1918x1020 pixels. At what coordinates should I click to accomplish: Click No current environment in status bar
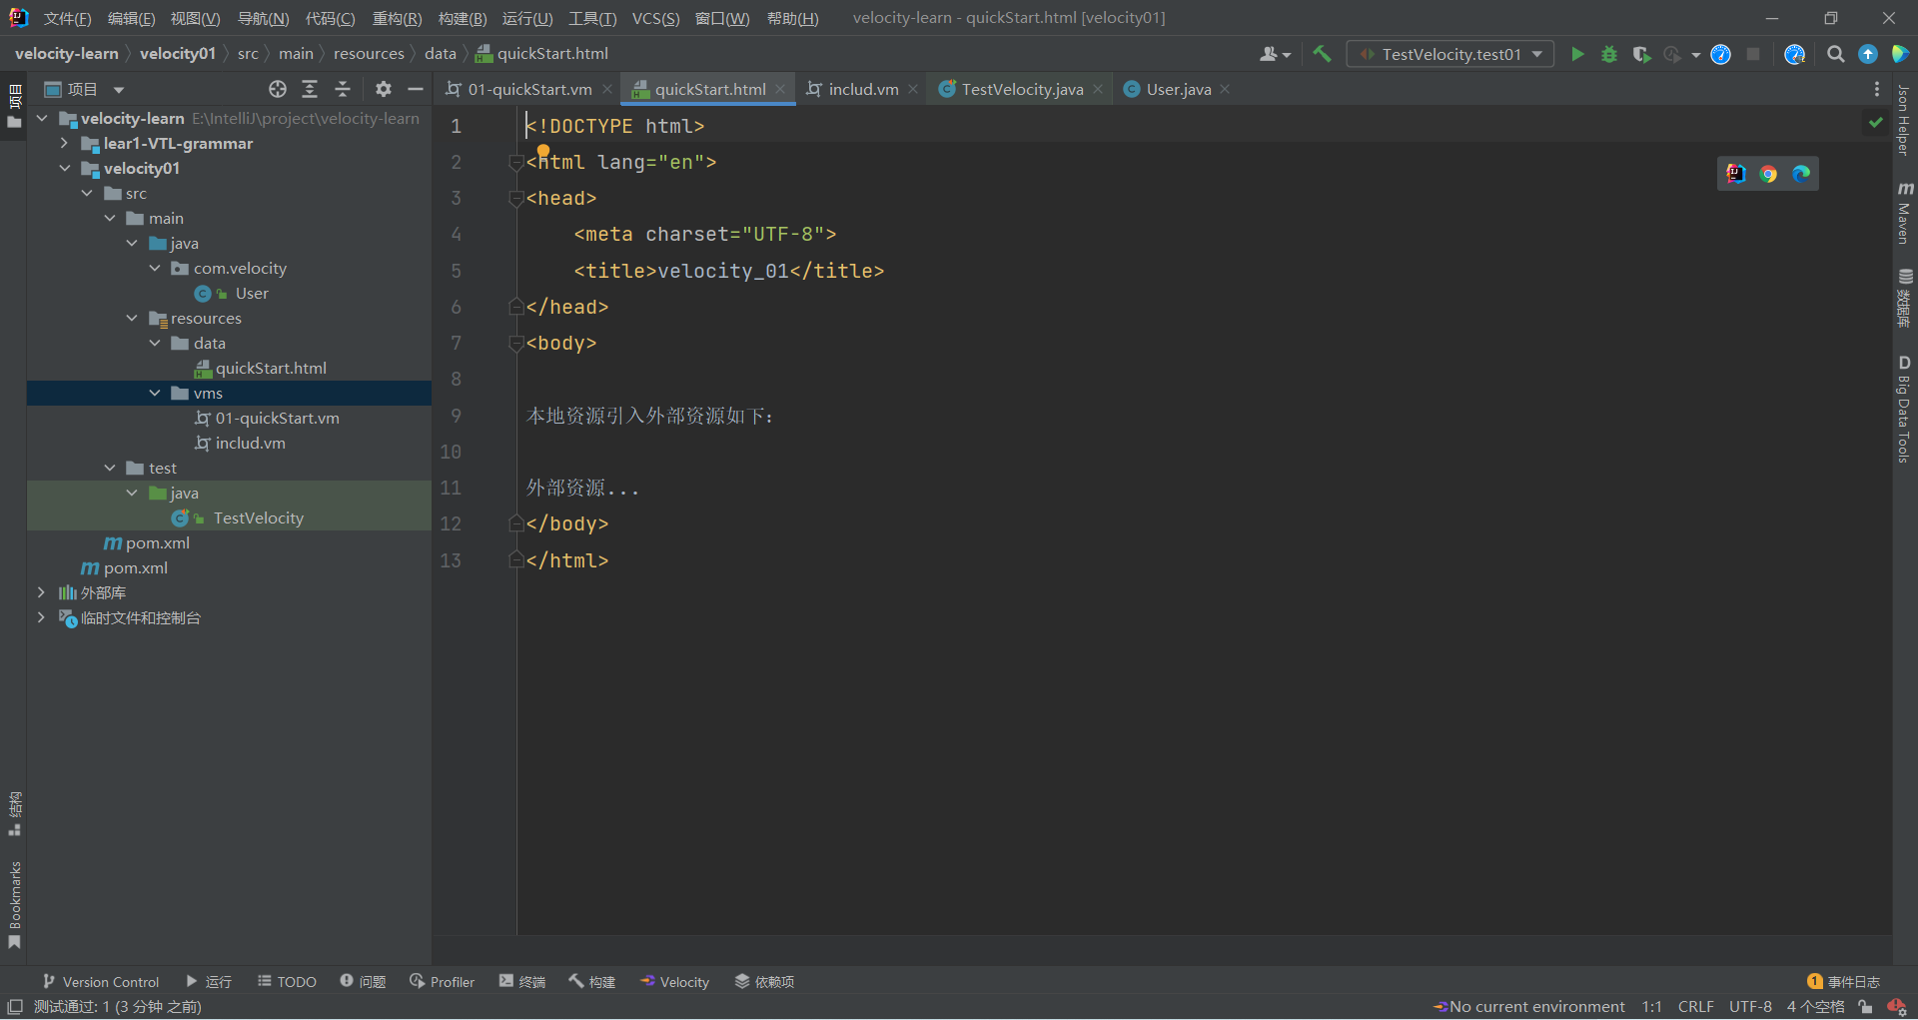[x=1529, y=1007]
